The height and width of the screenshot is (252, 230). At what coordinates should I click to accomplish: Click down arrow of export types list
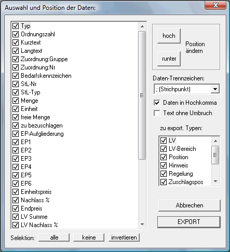point(215,181)
